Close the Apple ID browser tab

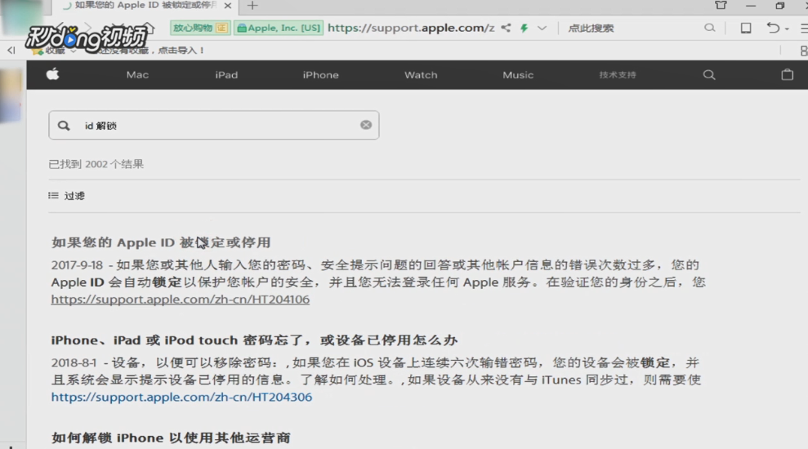[x=228, y=6]
